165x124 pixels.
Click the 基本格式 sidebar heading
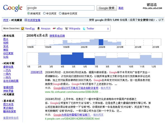pos(9,101)
